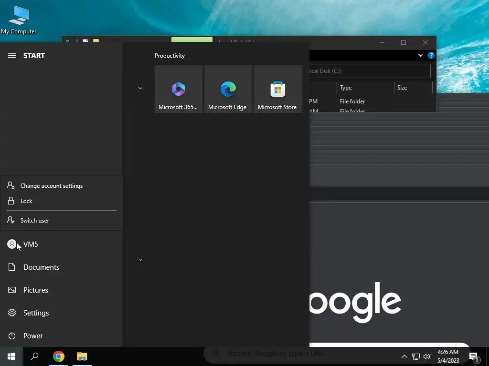This screenshot has height=366, width=489.
Task: Collapse the Start menu hamburger button
Action: 12,56
